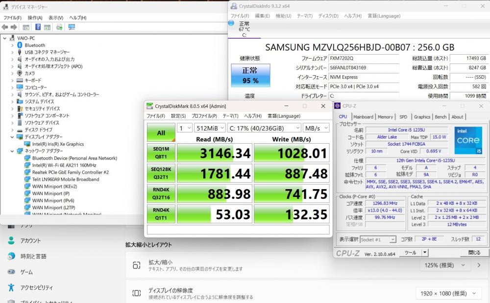Click the blue health status 95% box
The height and width of the screenshot is (303, 490).
250,75
